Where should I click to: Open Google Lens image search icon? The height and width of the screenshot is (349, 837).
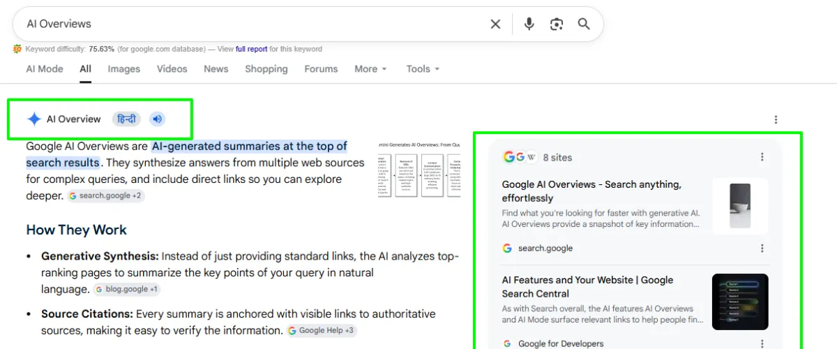click(556, 24)
